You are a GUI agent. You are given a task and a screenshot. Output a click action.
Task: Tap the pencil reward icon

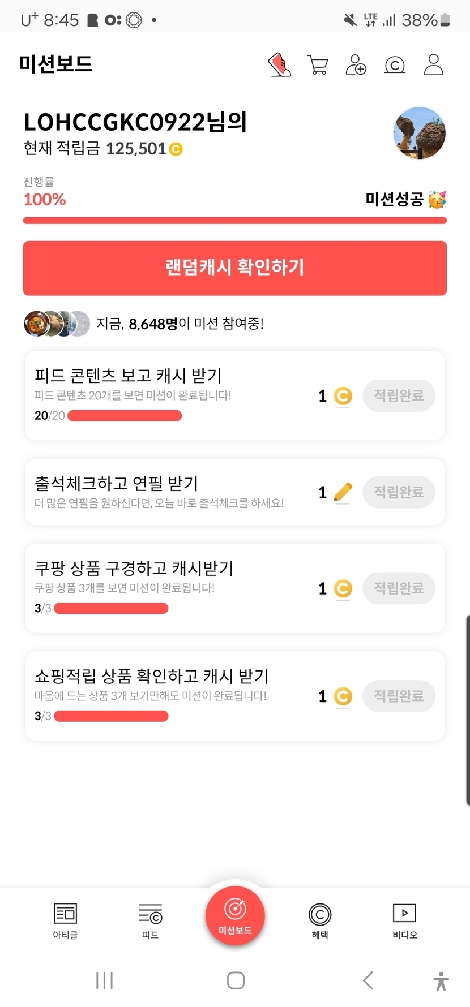343,492
